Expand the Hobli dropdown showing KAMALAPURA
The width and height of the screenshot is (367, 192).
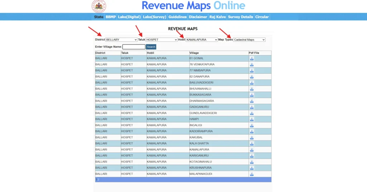[201, 40]
